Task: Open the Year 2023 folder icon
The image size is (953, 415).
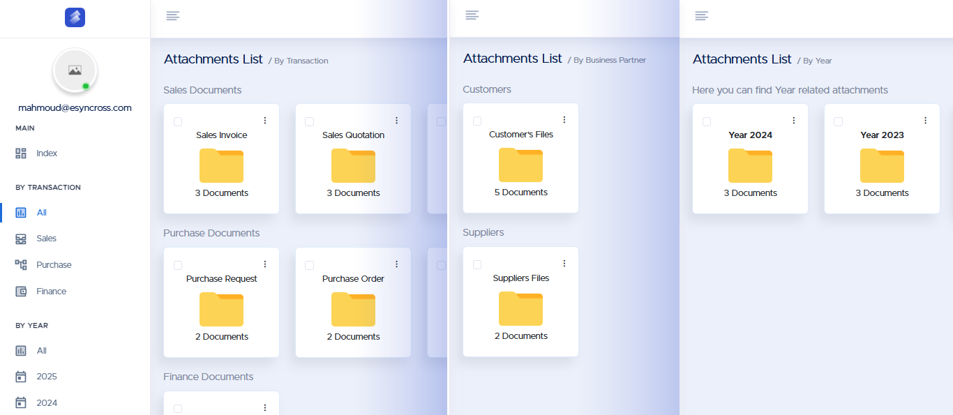Action: click(883, 166)
